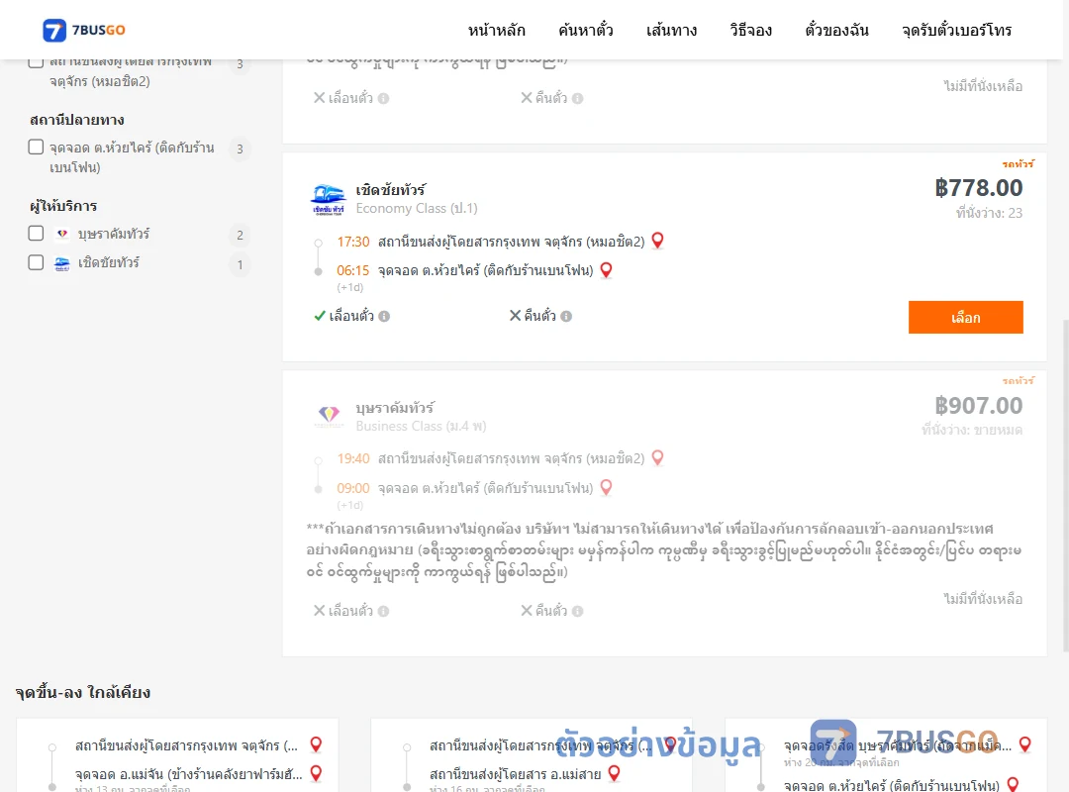Image resolution: width=1069 pixels, height=792 pixels.
Task: Open map pin for 19:40 หมอชิต2 departure
Action: (x=658, y=457)
